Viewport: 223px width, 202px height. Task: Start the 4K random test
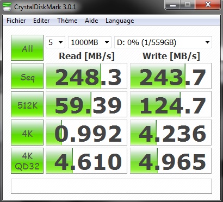(x=27, y=132)
